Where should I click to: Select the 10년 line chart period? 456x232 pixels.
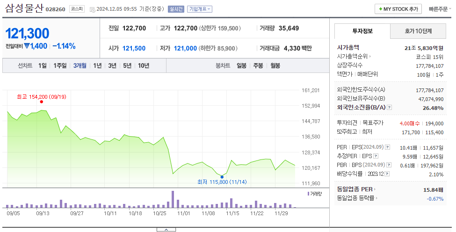click(x=144, y=65)
